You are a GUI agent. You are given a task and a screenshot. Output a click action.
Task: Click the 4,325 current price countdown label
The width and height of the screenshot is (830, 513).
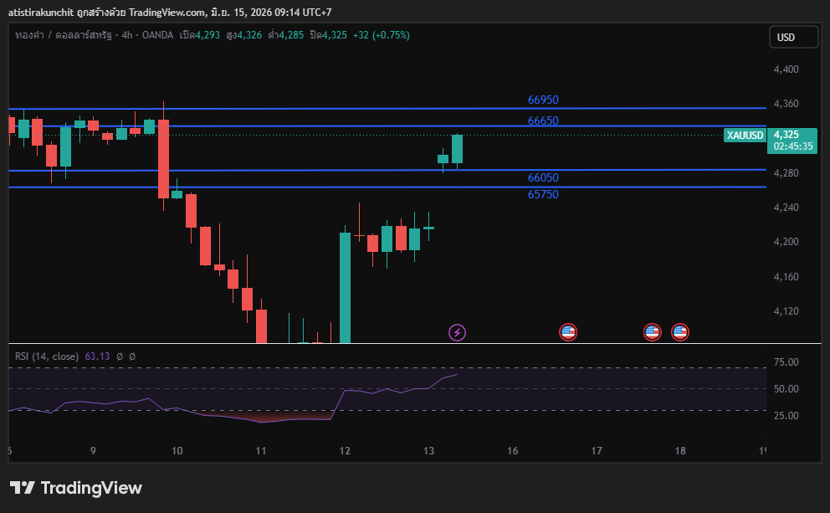[x=792, y=141]
